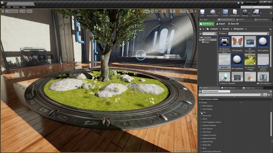Switch to the Layers tab
Viewport: 273px width, 153px height.
(x=205, y=20)
